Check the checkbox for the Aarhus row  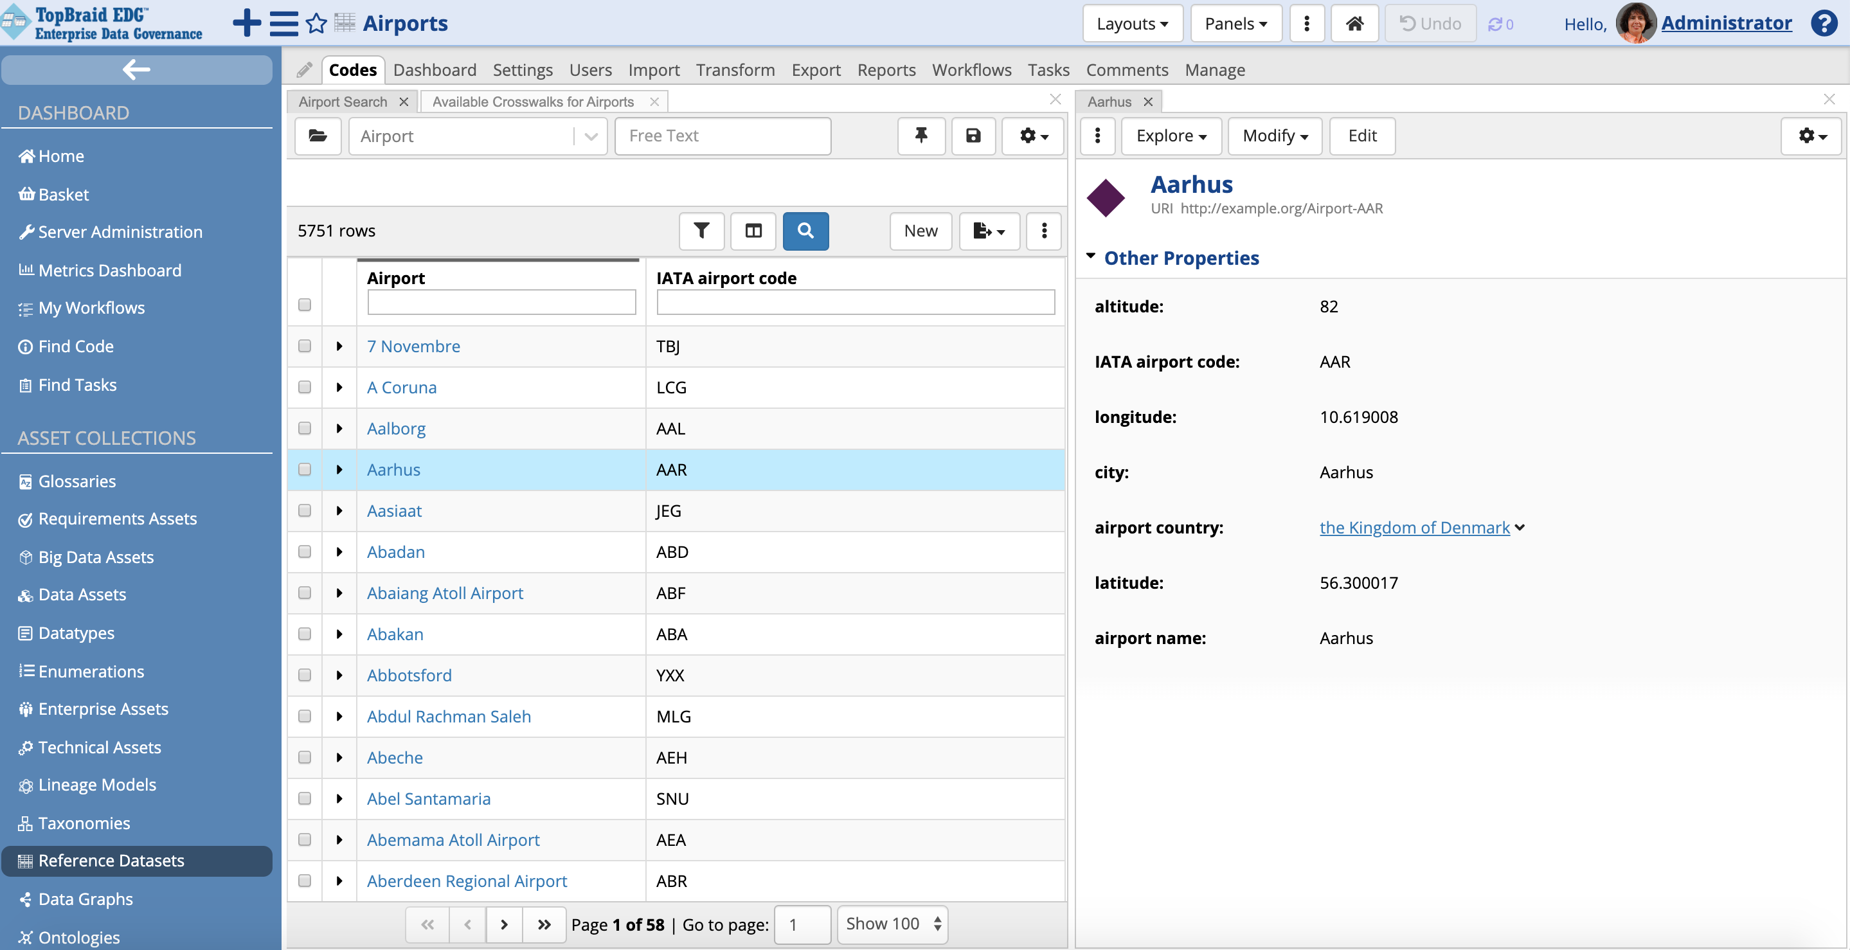(304, 470)
